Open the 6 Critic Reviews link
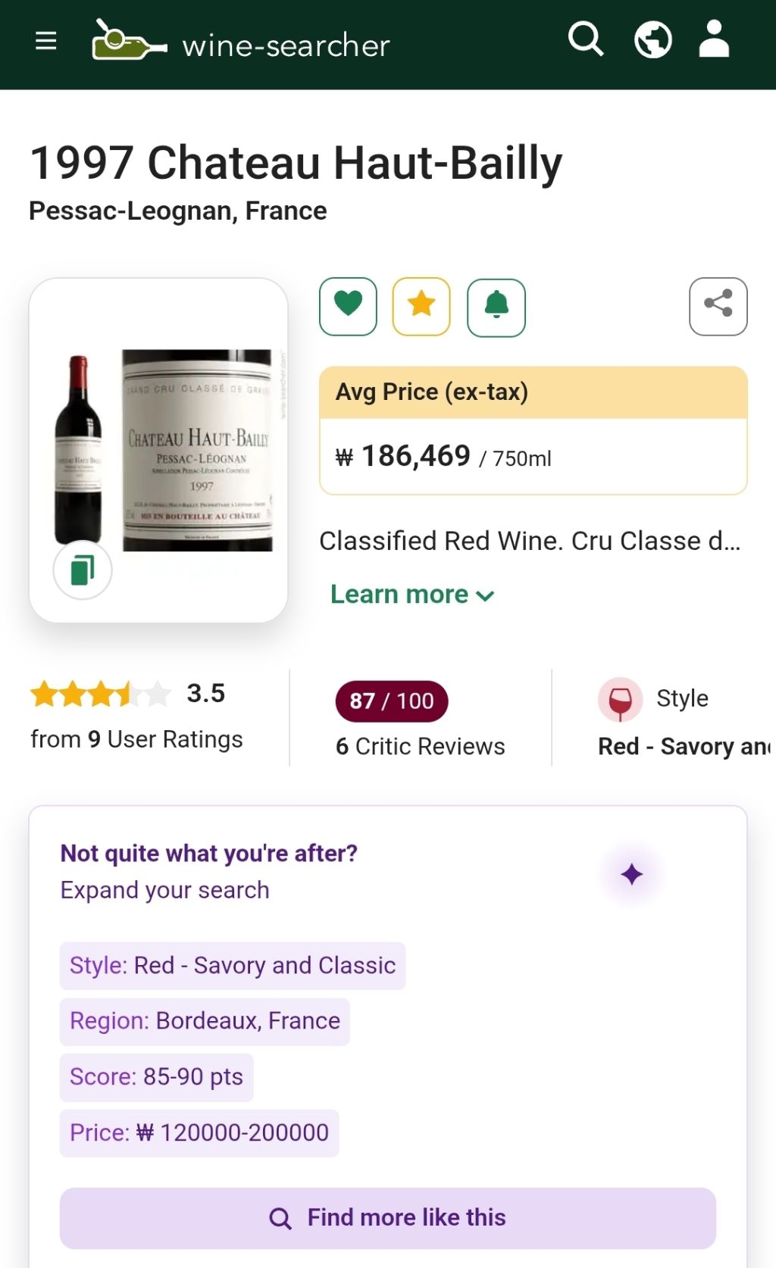 tap(420, 747)
